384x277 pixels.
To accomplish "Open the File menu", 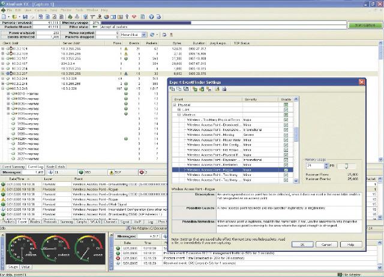I will 10,10.
